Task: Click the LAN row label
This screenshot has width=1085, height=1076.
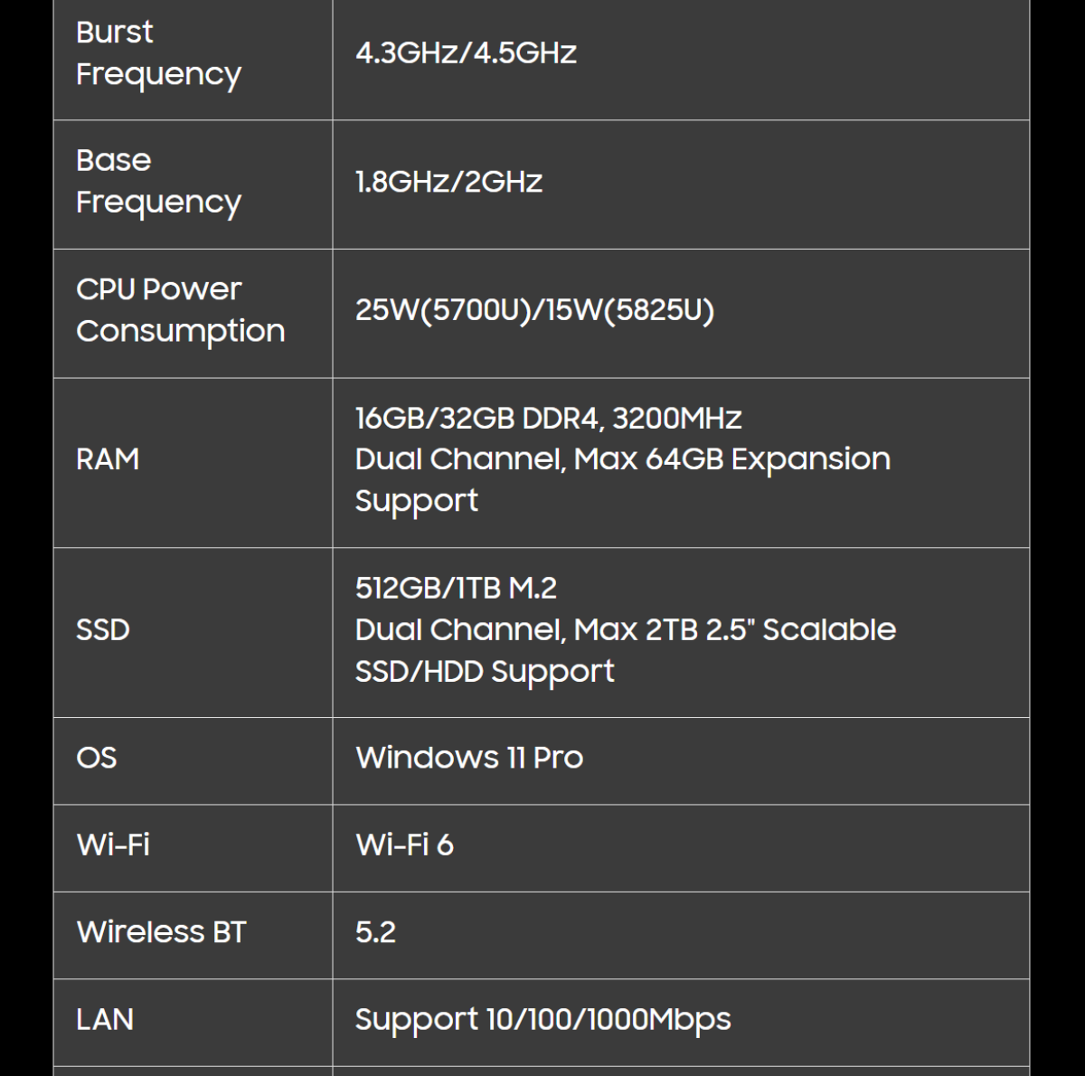Action: (105, 1019)
